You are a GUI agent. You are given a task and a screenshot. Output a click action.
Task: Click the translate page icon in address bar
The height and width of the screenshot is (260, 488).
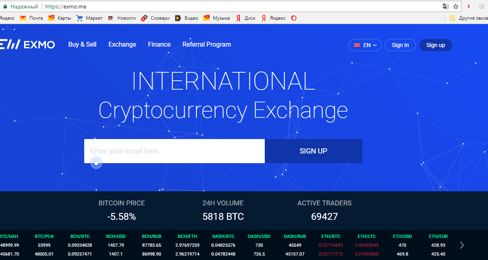click(x=445, y=6)
